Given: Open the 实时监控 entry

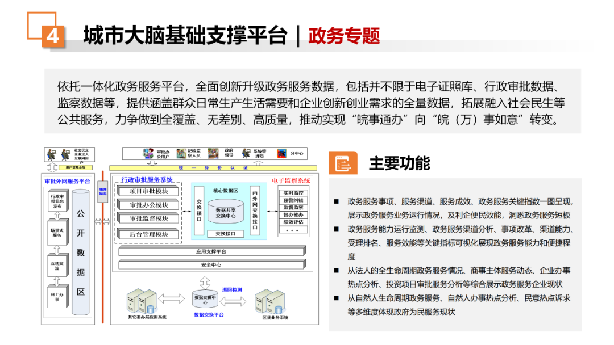Looking at the screenshot, I should point(293,194).
